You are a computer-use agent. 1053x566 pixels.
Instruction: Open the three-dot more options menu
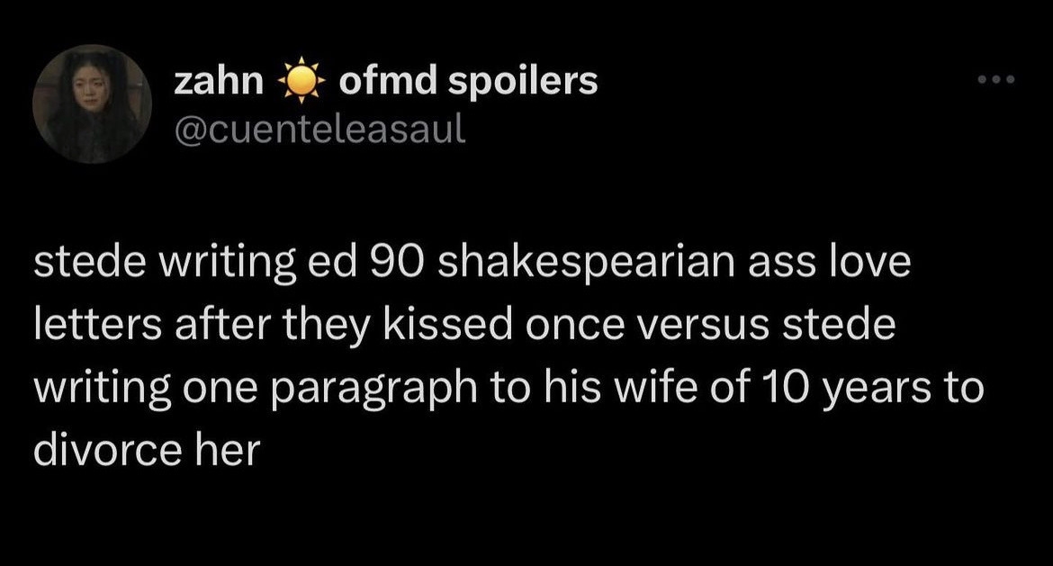[x=996, y=80]
